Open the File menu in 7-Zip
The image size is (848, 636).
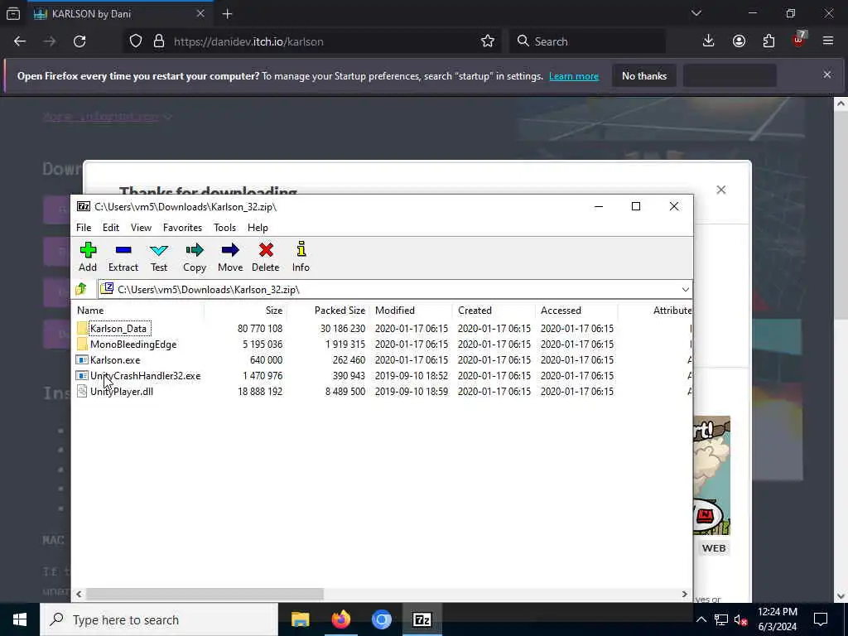coord(84,228)
